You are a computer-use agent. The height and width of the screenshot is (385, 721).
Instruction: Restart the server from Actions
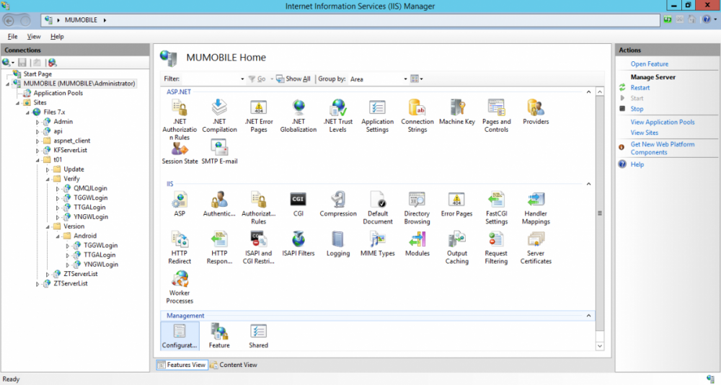(640, 87)
